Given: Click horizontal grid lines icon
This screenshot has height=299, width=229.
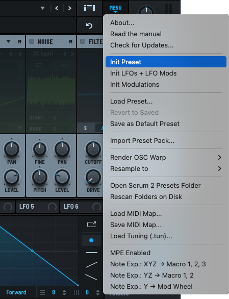Looking at the screenshot, I should pos(42,292).
